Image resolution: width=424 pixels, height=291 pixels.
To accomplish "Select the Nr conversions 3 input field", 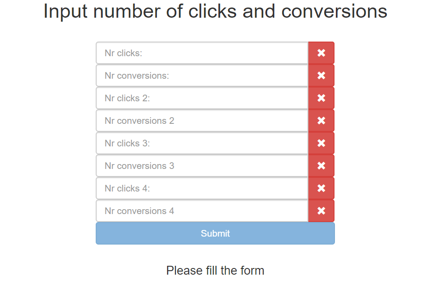I will [202, 166].
